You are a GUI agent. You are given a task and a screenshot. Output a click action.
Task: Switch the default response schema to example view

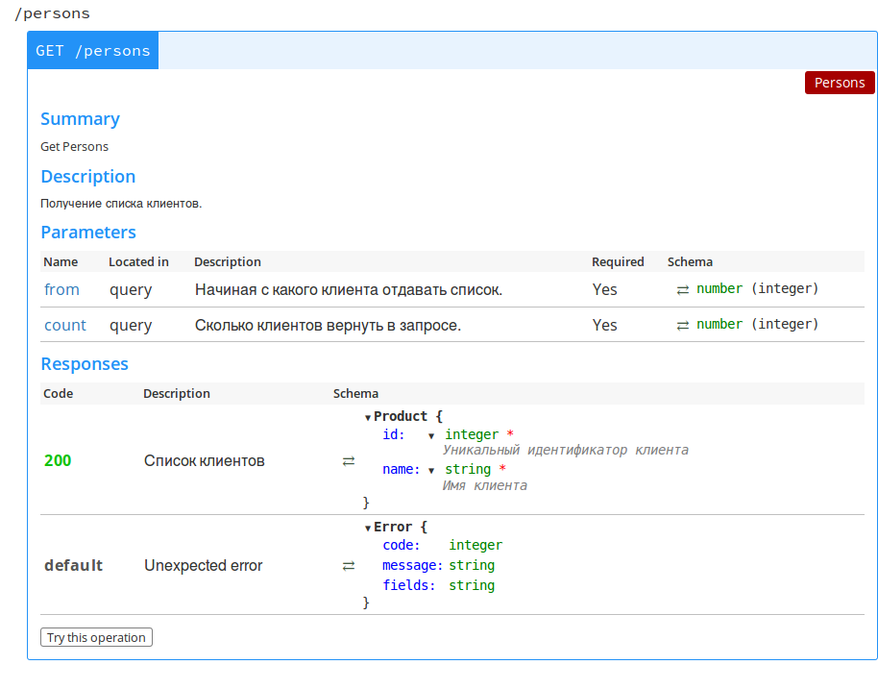click(x=348, y=565)
